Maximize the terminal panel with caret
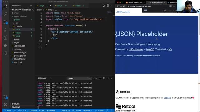The height and width of the screenshot is (112, 200). [x=107, y=78]
